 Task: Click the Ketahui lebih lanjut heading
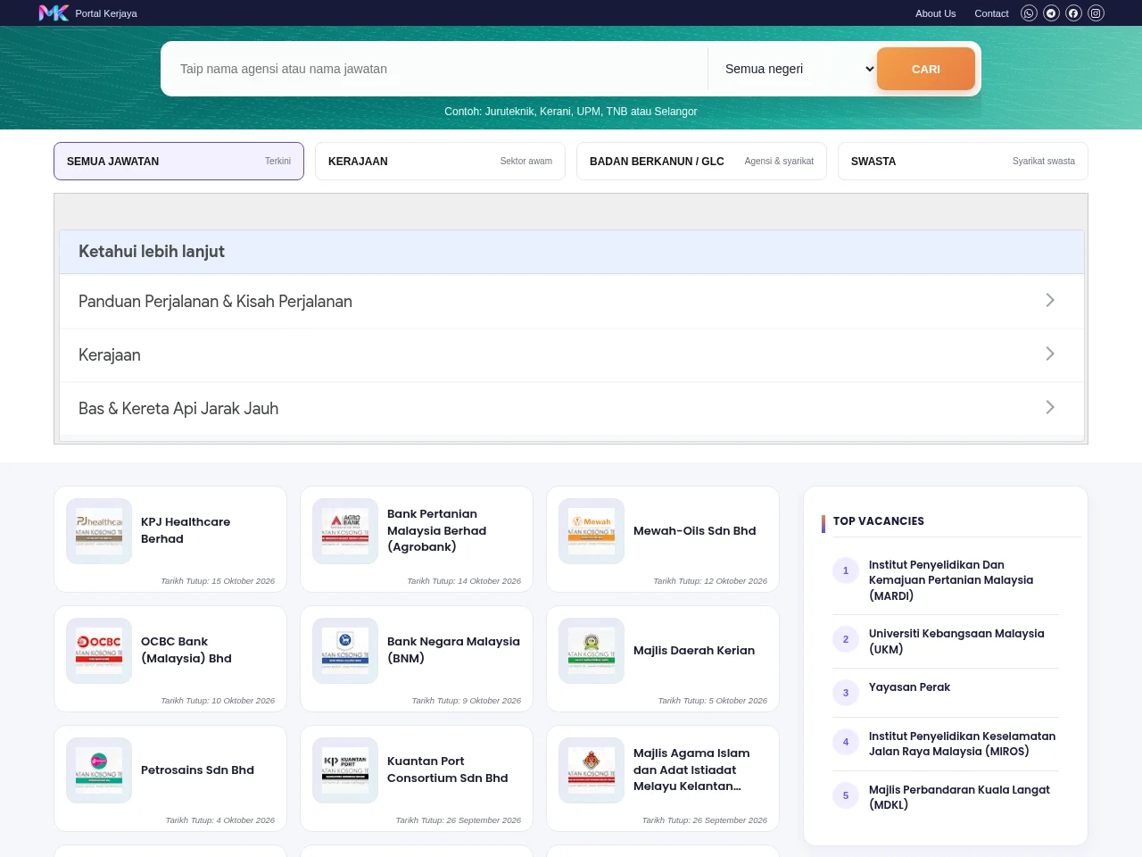pyautogui.click(x=152, y=252)
